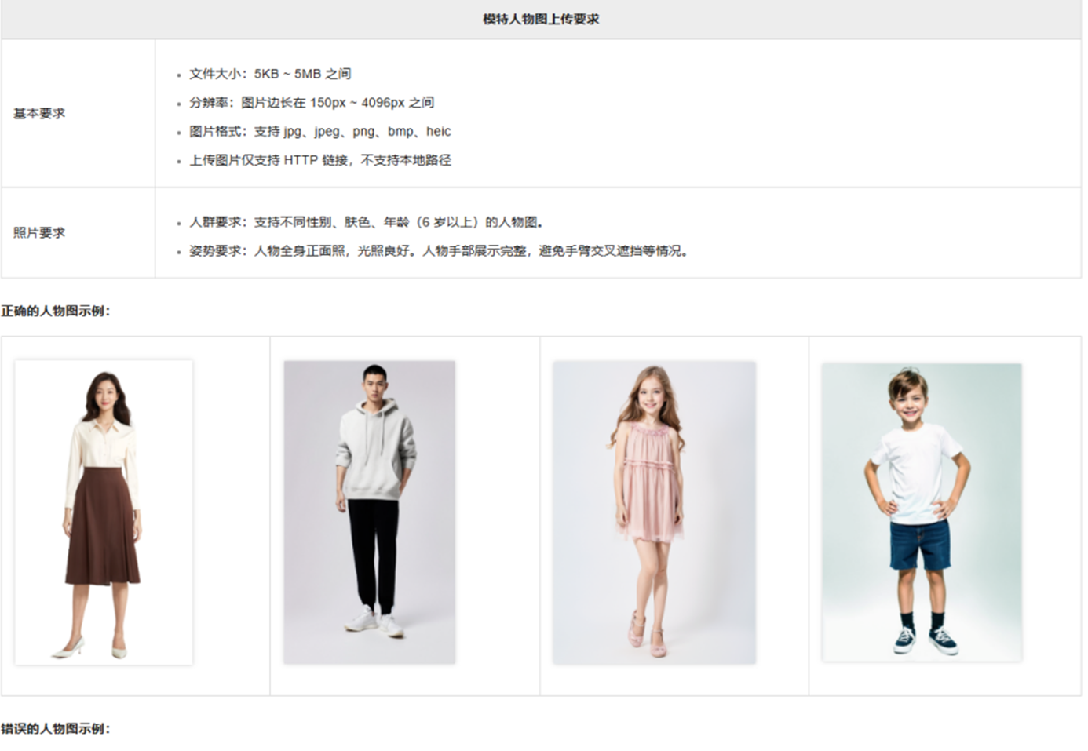Open the woman in brown skirt photo
Screen dimensions: 1088x751
pos(104,512)
